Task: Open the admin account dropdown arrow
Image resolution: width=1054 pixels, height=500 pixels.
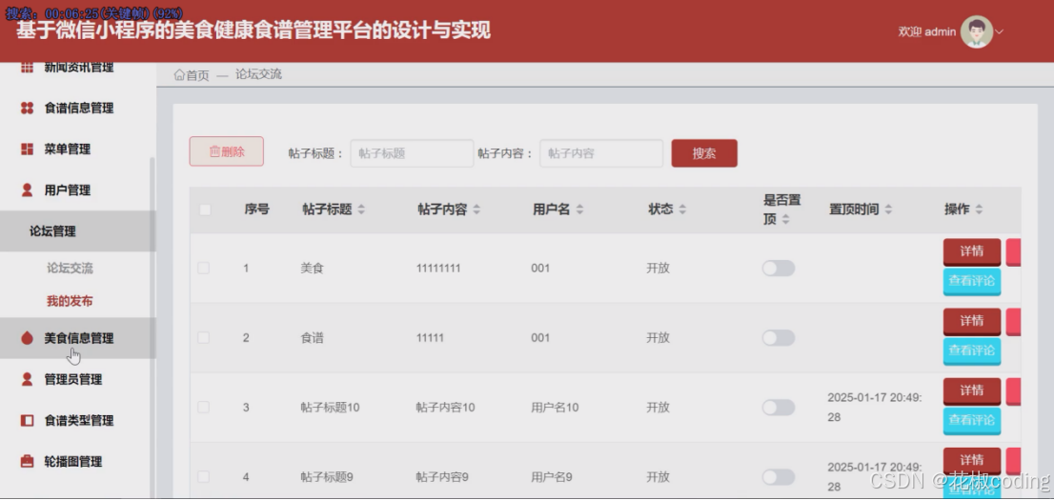Action: click(x=1000, y=31)
